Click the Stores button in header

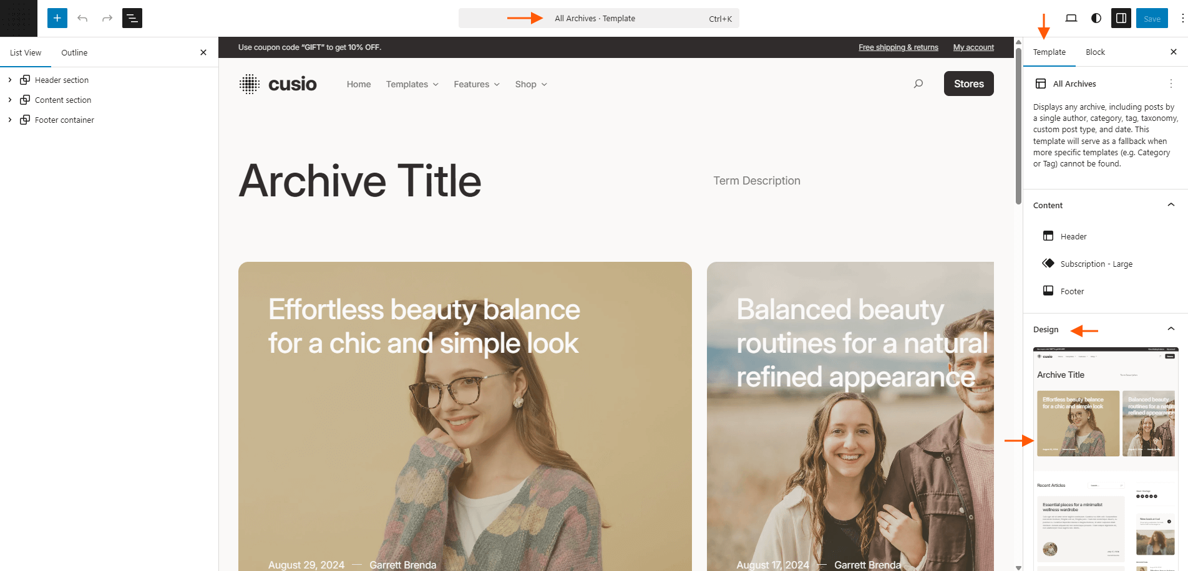[x=969, y=84]
